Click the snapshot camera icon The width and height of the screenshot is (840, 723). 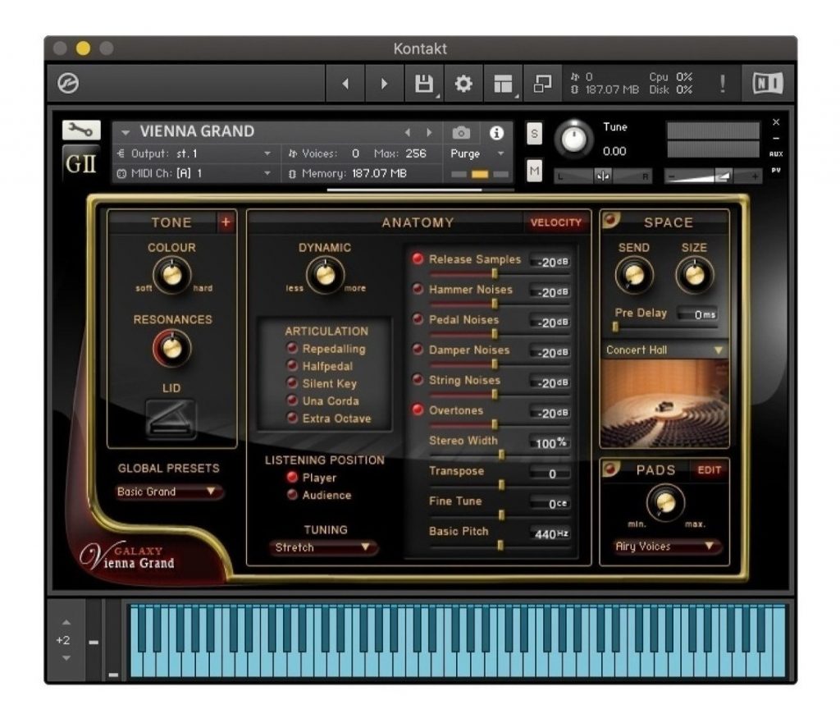point(461,132)
